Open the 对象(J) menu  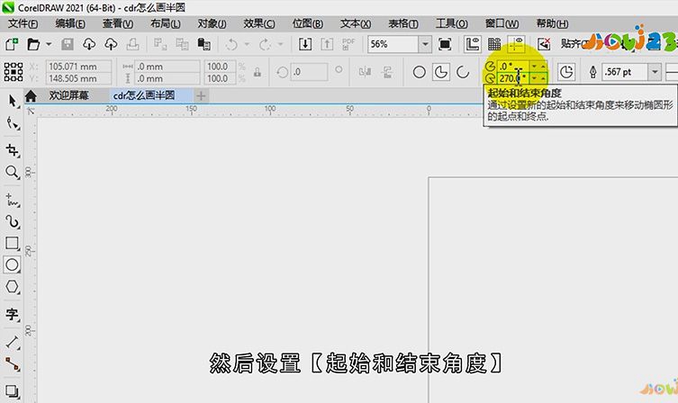click(212, 23)
